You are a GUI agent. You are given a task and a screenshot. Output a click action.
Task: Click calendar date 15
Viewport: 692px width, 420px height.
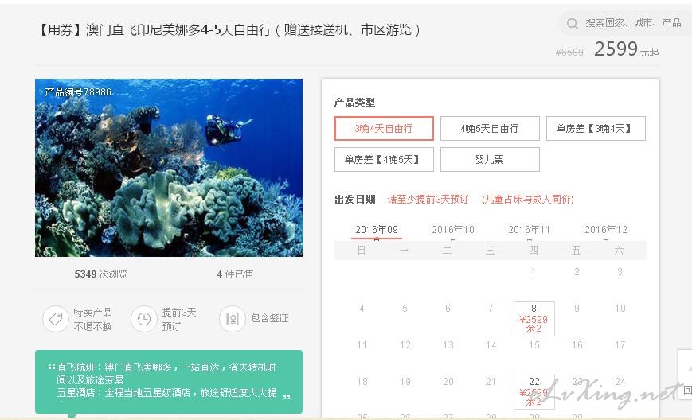[534, 345]
